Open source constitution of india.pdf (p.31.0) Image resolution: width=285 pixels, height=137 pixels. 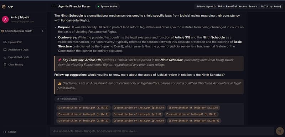coord(193,108)
